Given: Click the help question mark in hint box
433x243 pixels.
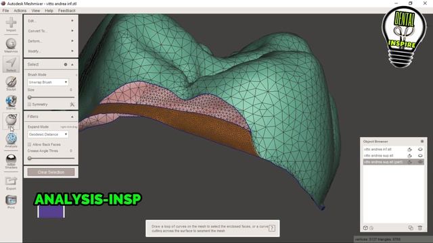Looking at the screenshot, I should click(x=272, y=228).
